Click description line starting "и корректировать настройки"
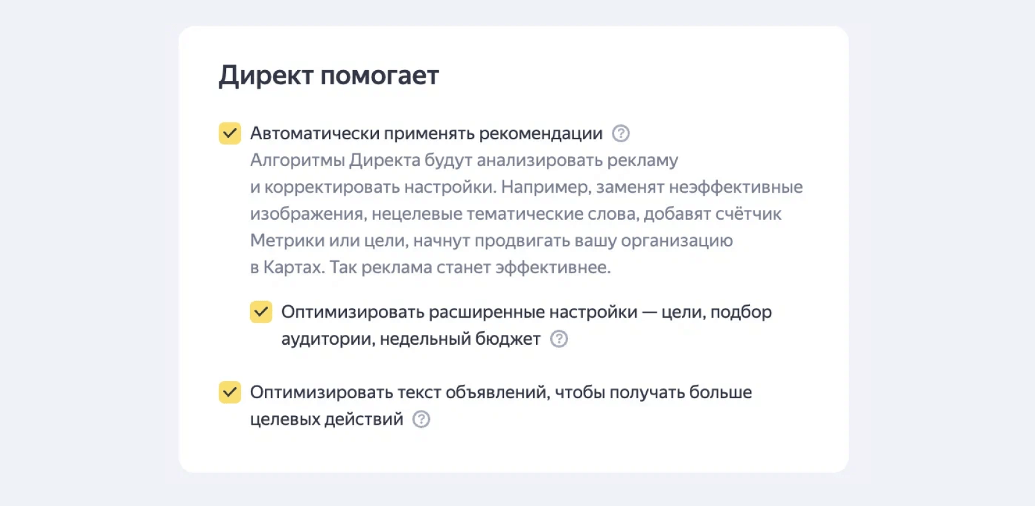The width and height of the screenshot is (1035, 506). coord(526,187)
